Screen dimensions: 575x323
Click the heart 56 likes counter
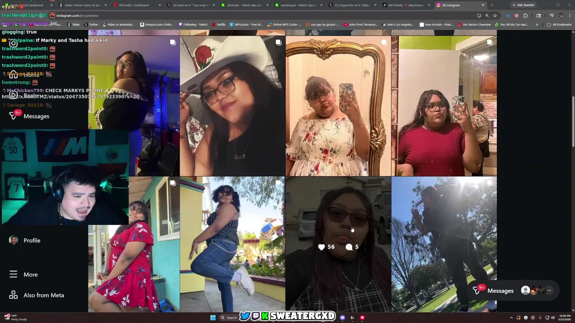[326, 247]
